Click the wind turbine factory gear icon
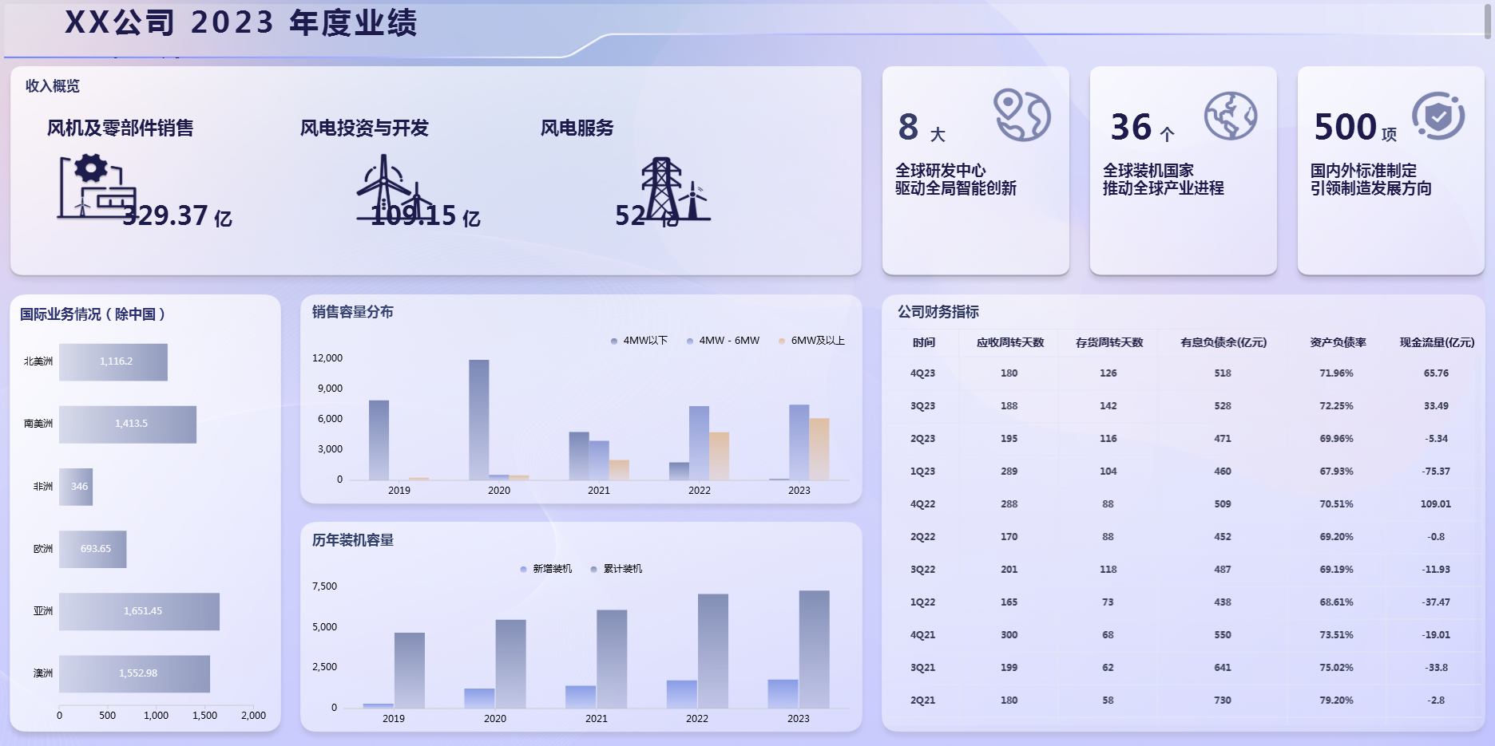Screen dimensions: 1495x746 pos(96,187)
